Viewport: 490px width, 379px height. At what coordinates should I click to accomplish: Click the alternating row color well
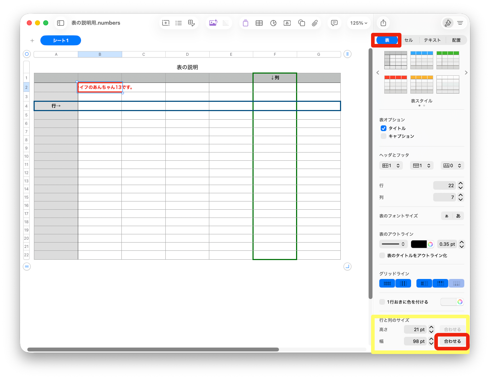pos(449,302)
